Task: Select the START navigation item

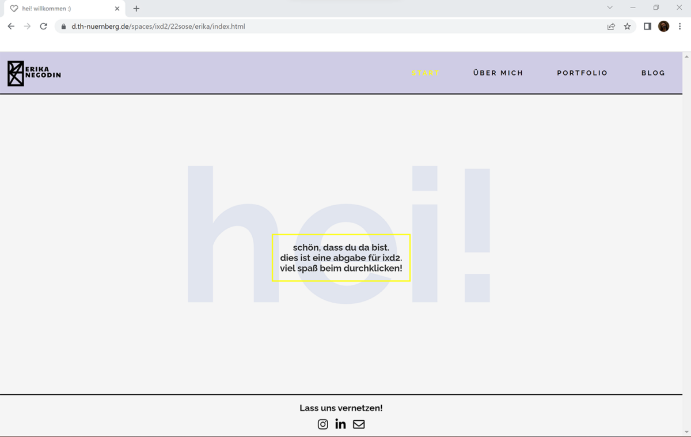Action: tap(426, 73)
